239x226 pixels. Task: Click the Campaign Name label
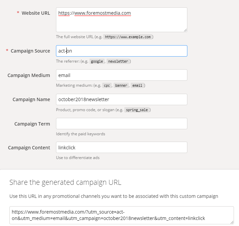point(31,99)
